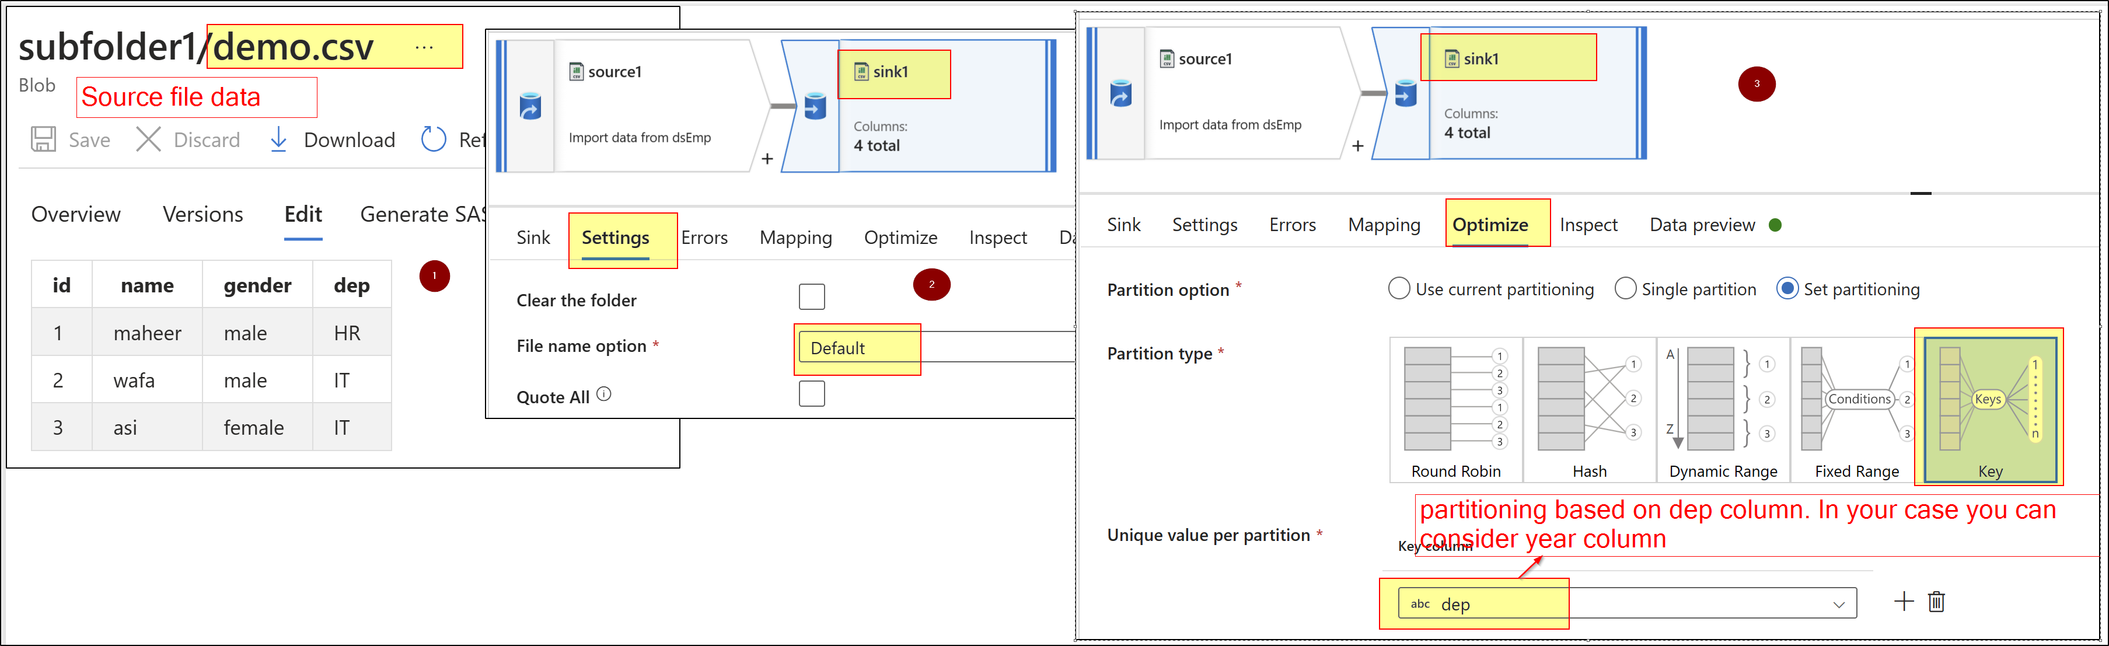
Task: Select the Single partition radio button
Action: [1626, 288]
